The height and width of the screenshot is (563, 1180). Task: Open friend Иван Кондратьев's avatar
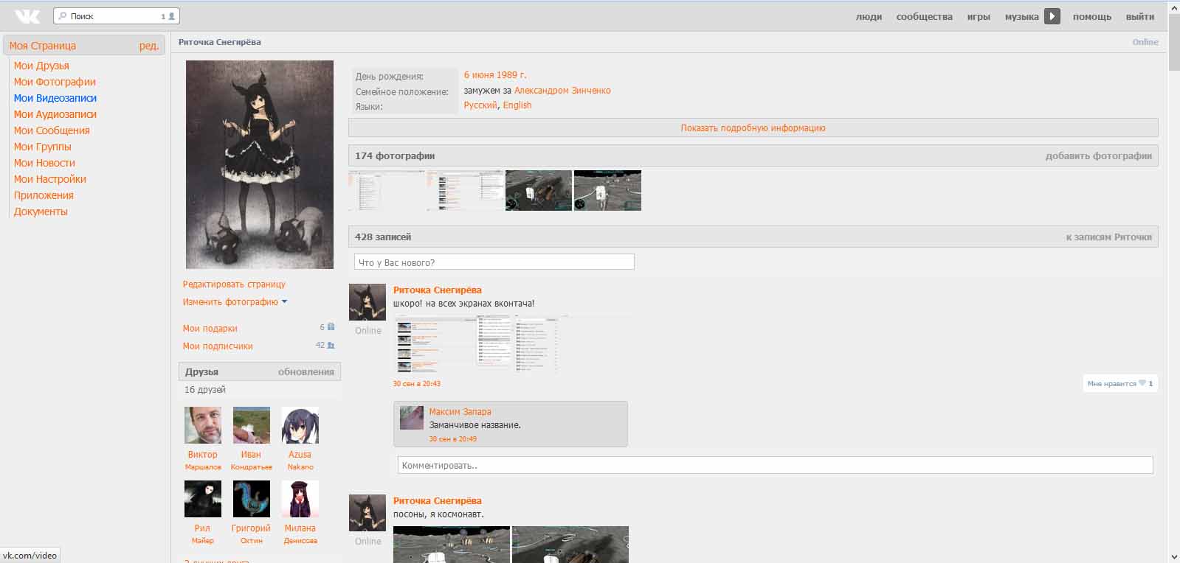click(x=252, y=425)
